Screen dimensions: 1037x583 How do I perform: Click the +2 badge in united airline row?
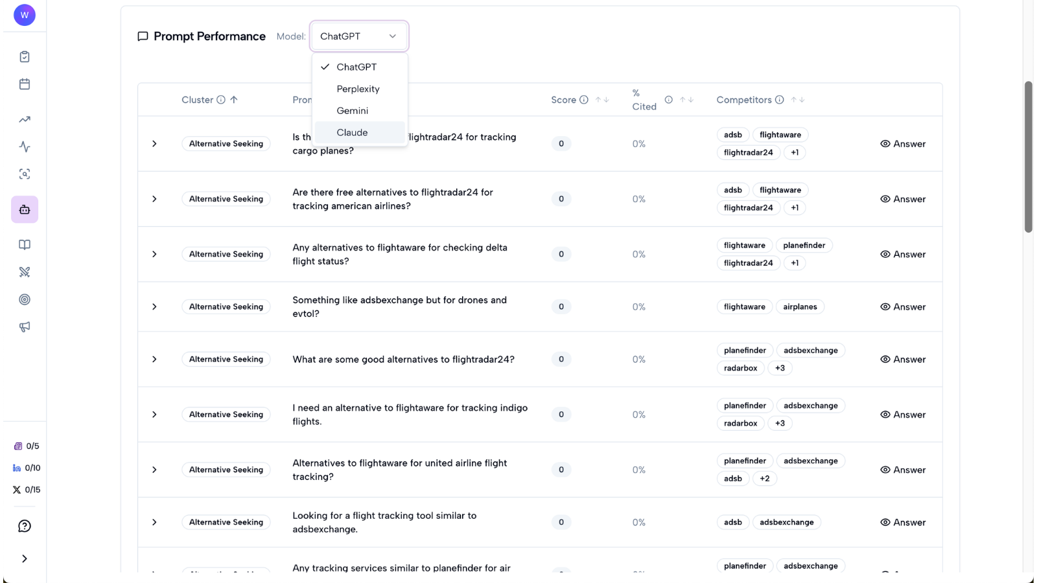click(765, 479)
